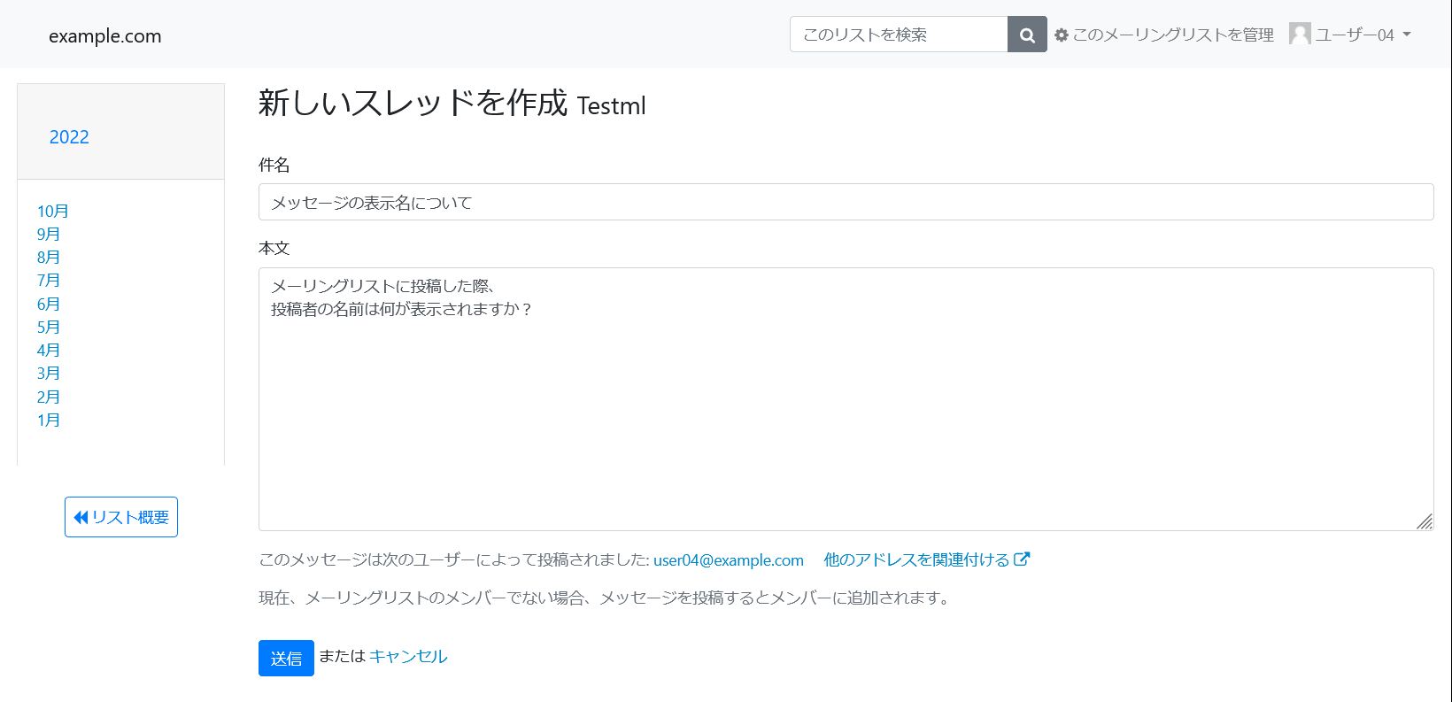Click the gear icon for list management

click(x=1062, y=35)
